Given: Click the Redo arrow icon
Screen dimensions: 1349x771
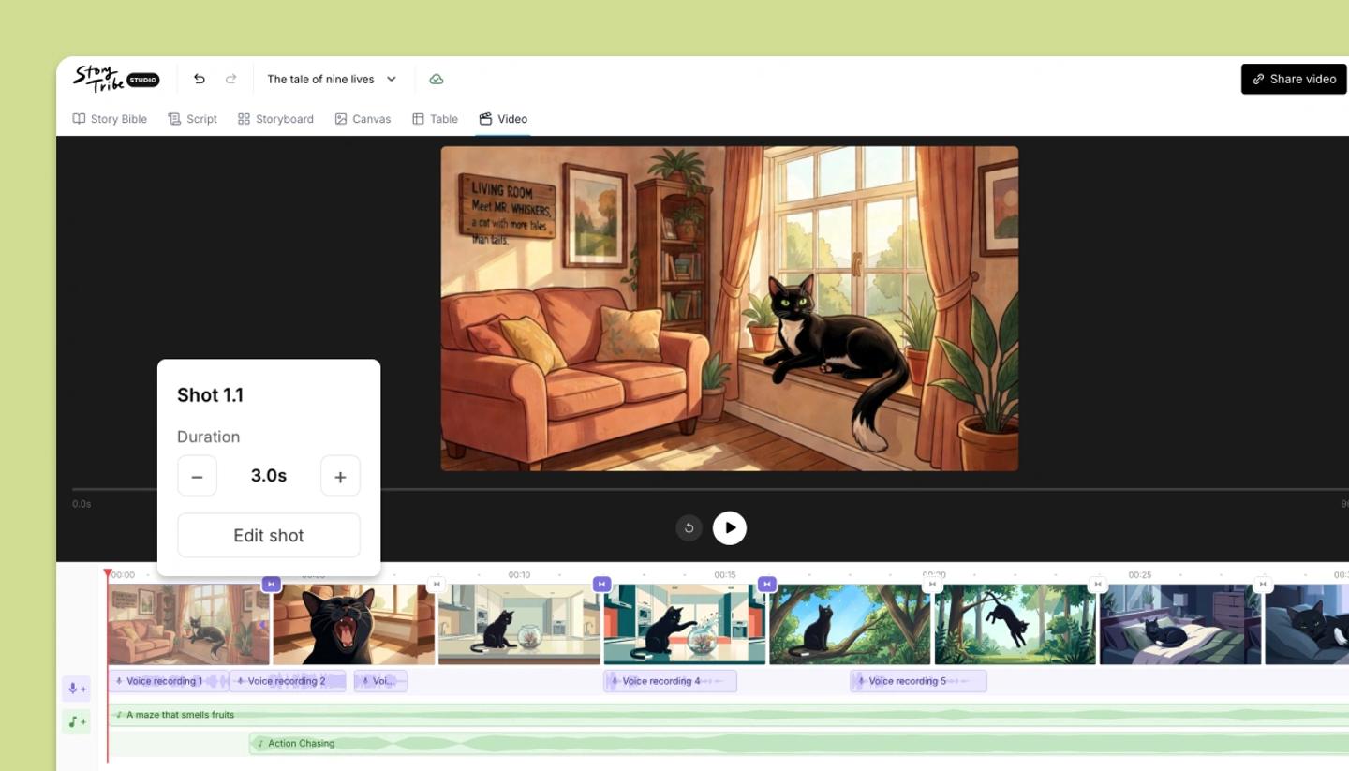Looking at the screenshot, I should click(230, 80).
